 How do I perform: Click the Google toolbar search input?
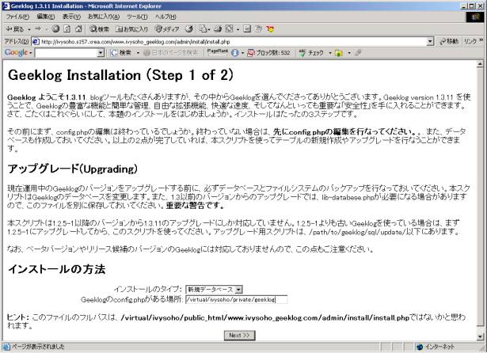[66, 53]
